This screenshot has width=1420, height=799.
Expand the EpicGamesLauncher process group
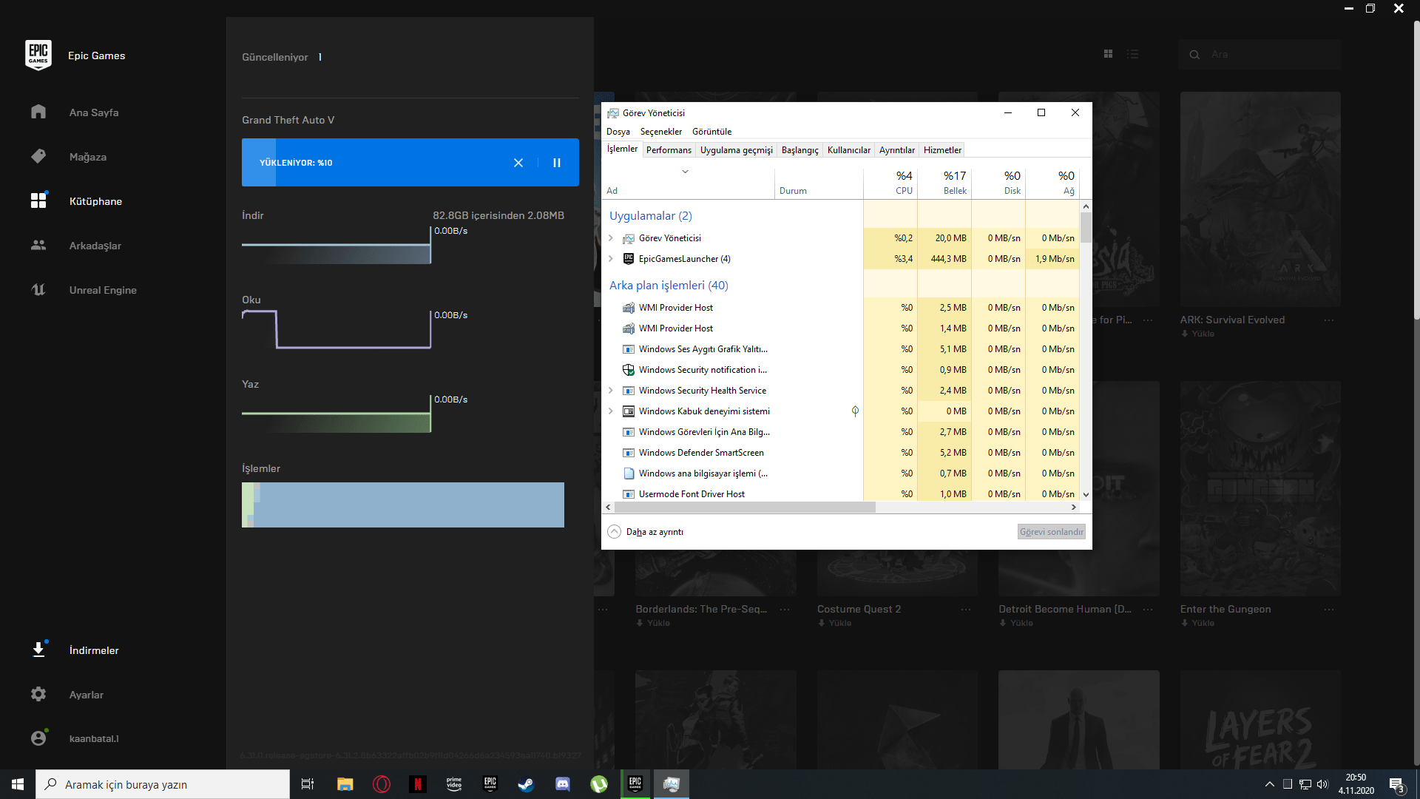[x=611, y=258]
